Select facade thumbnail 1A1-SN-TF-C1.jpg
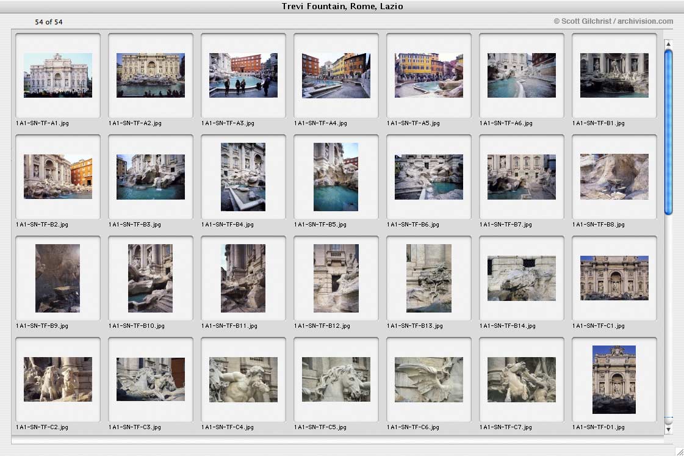684x456 pixels. pyautogui.click(x=614, y=278)
